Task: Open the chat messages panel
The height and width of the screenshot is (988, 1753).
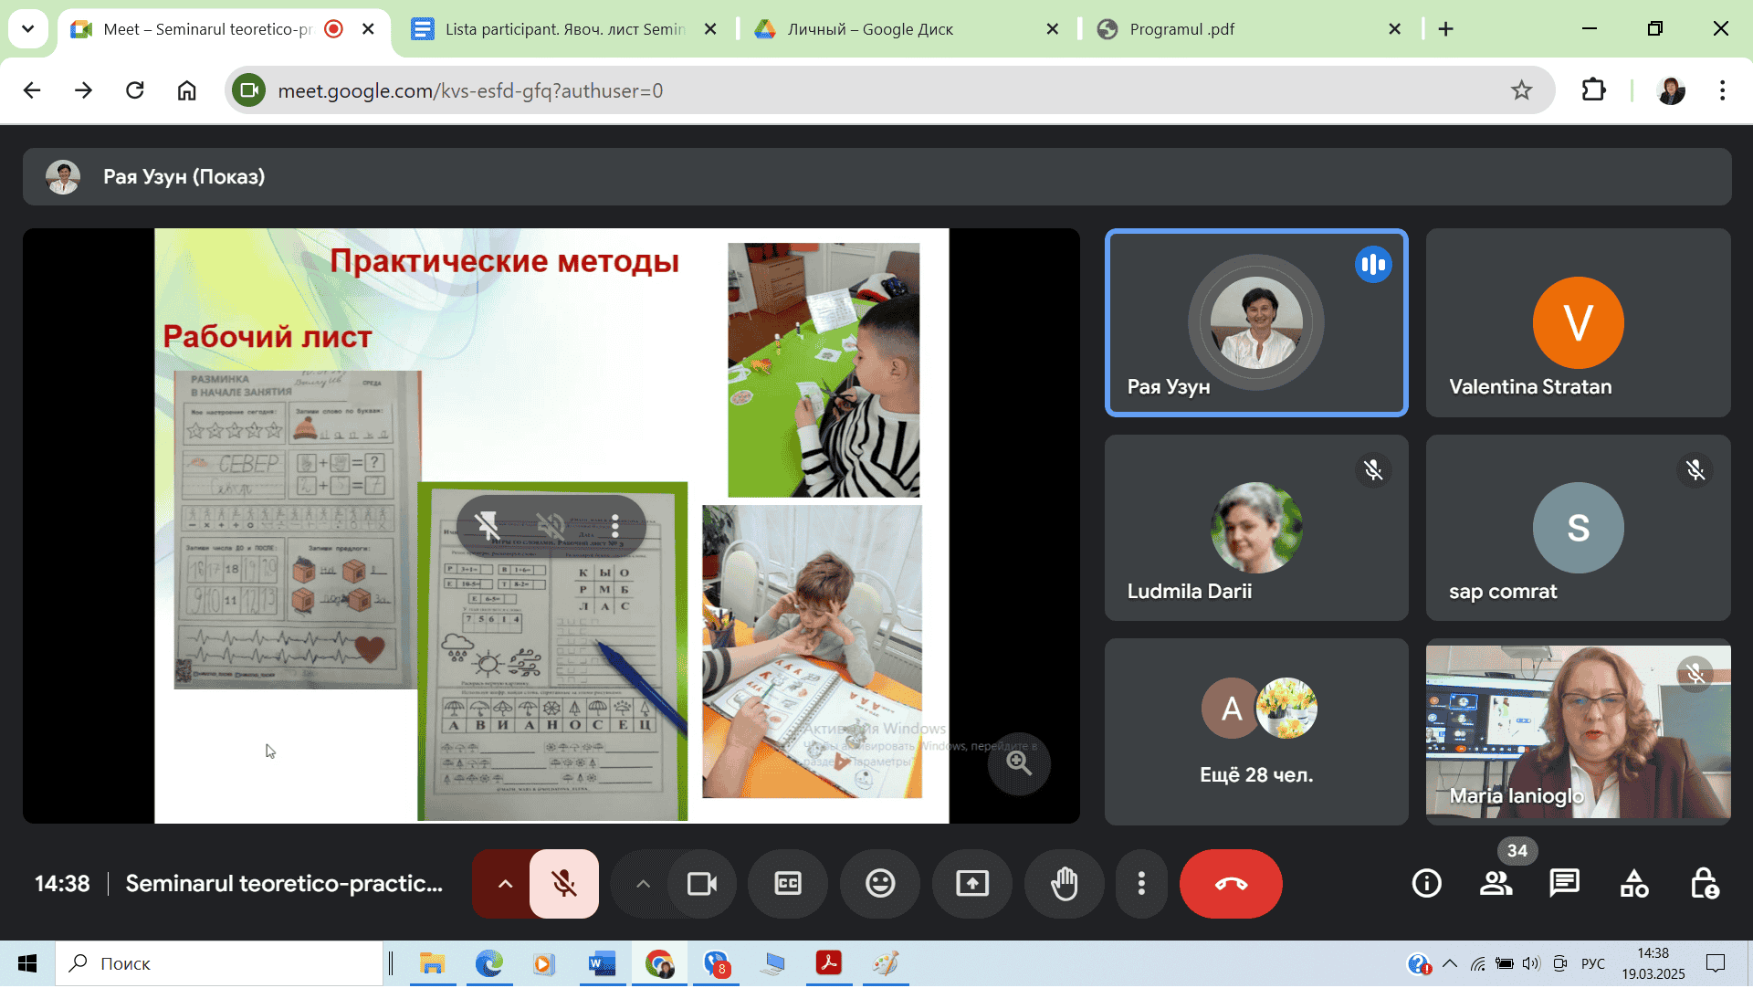Action: tap(1564, 884)
